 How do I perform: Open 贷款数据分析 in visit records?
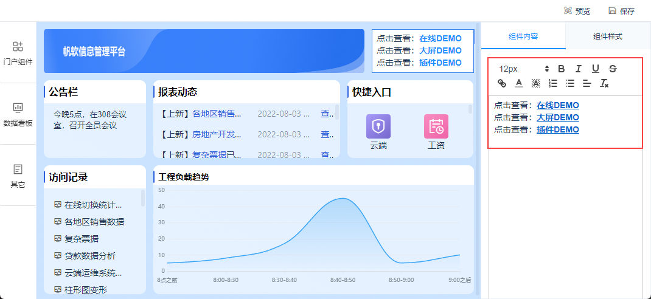(x=90, y=256)
